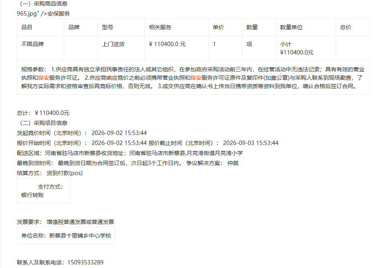The width and height of the screenshot is (385, 268).
Task: Click the ¥ 110400.0 元 price cell
Action: (176, 48)
